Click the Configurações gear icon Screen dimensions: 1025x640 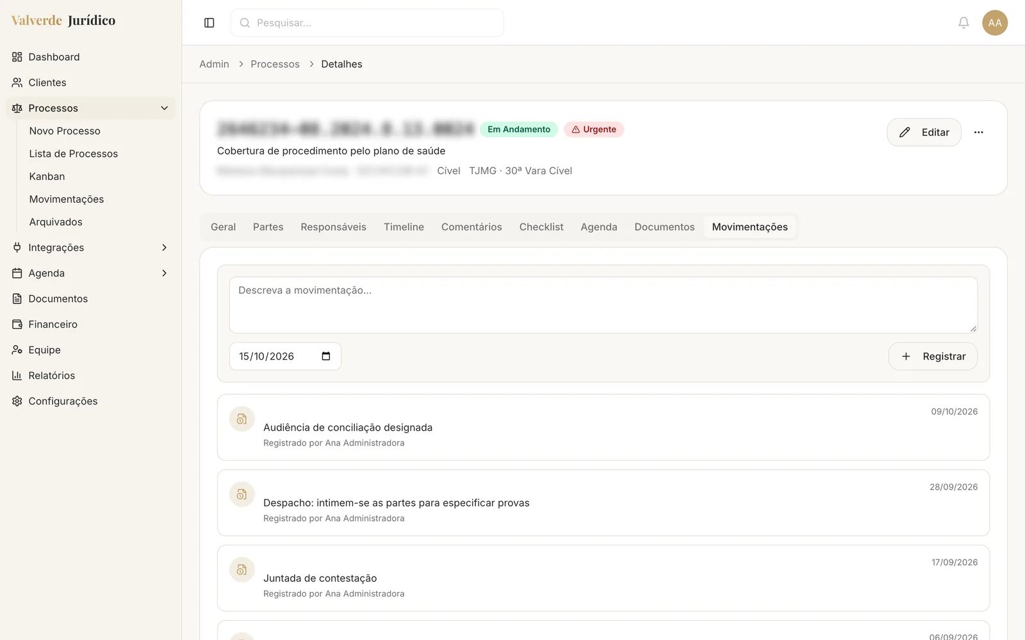click(x=17, y=401)
